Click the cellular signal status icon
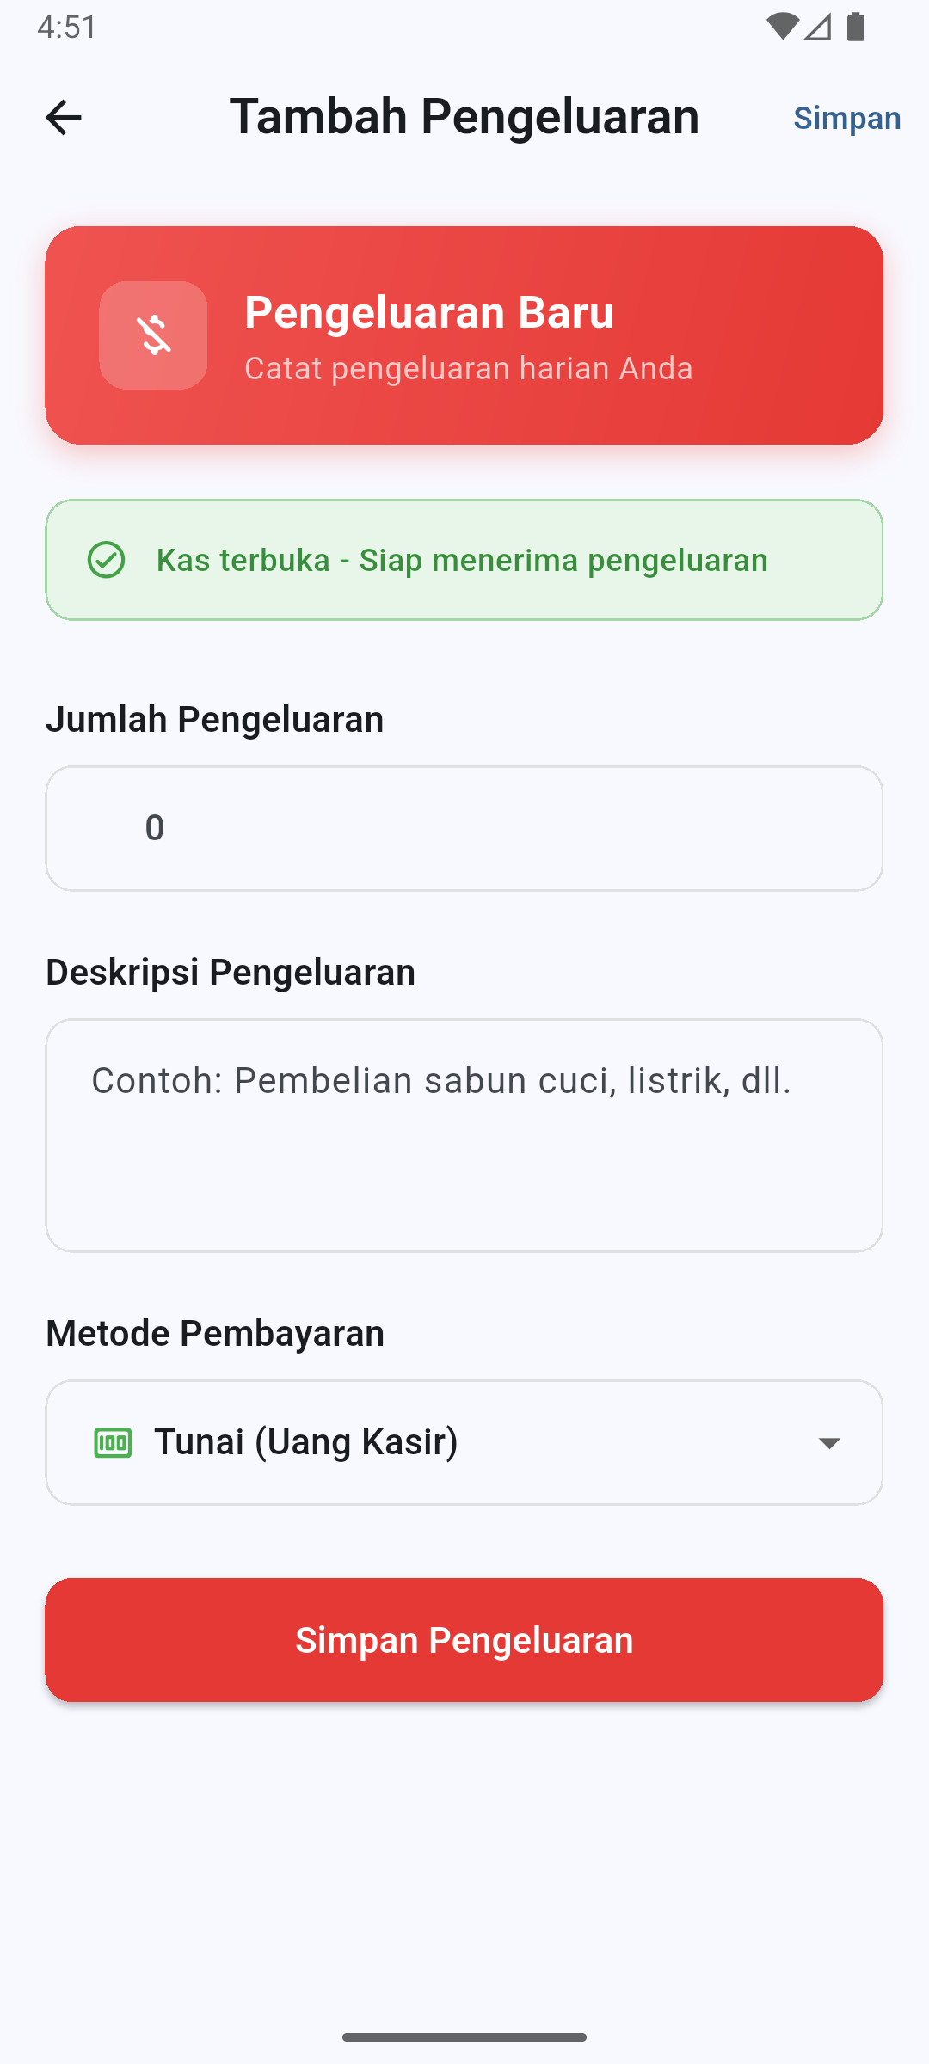Viewport: 929px width, 2064px height. 818,27
